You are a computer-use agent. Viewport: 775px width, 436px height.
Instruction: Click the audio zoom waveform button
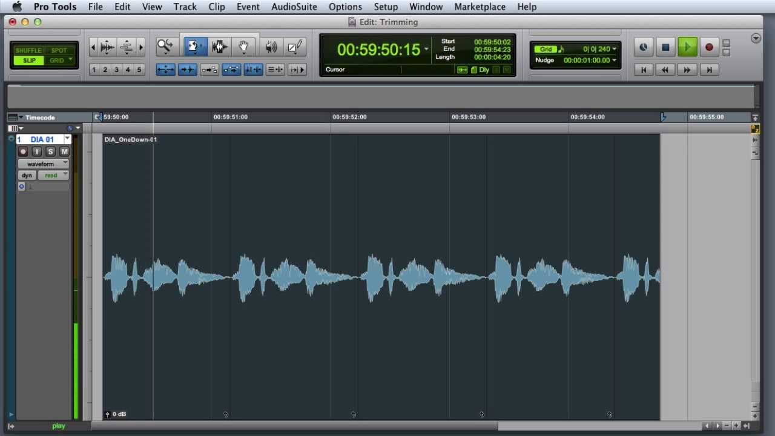107,47
